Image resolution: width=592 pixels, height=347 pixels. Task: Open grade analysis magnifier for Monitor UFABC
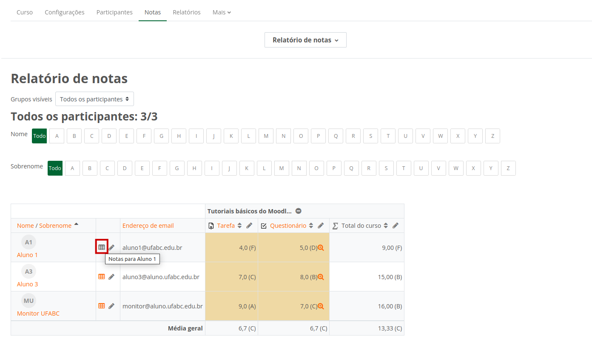pyautogui.click(x=321, y=306)
